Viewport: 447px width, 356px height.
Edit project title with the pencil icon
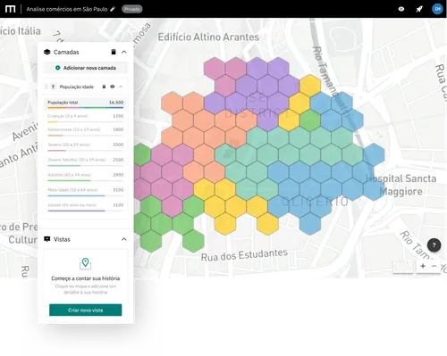coord(113,9)
